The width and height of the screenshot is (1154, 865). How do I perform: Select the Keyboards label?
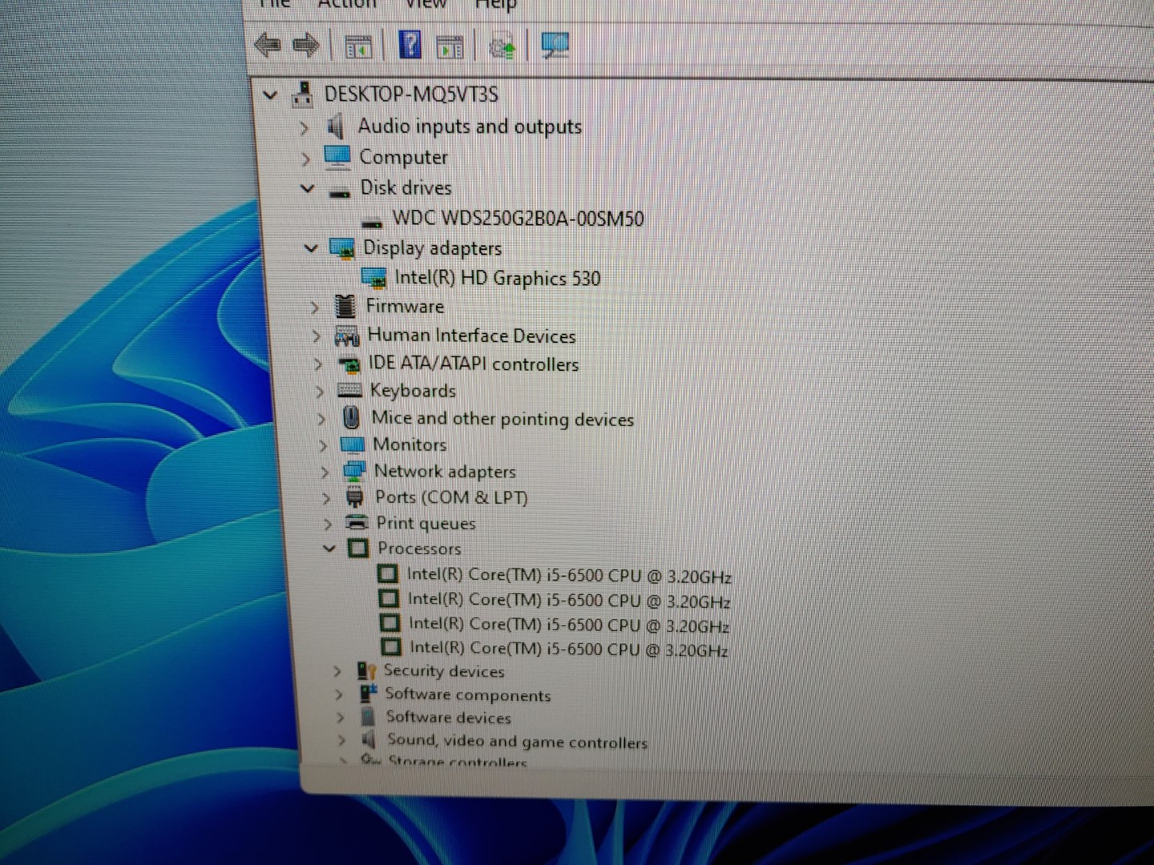click(413, 391)
